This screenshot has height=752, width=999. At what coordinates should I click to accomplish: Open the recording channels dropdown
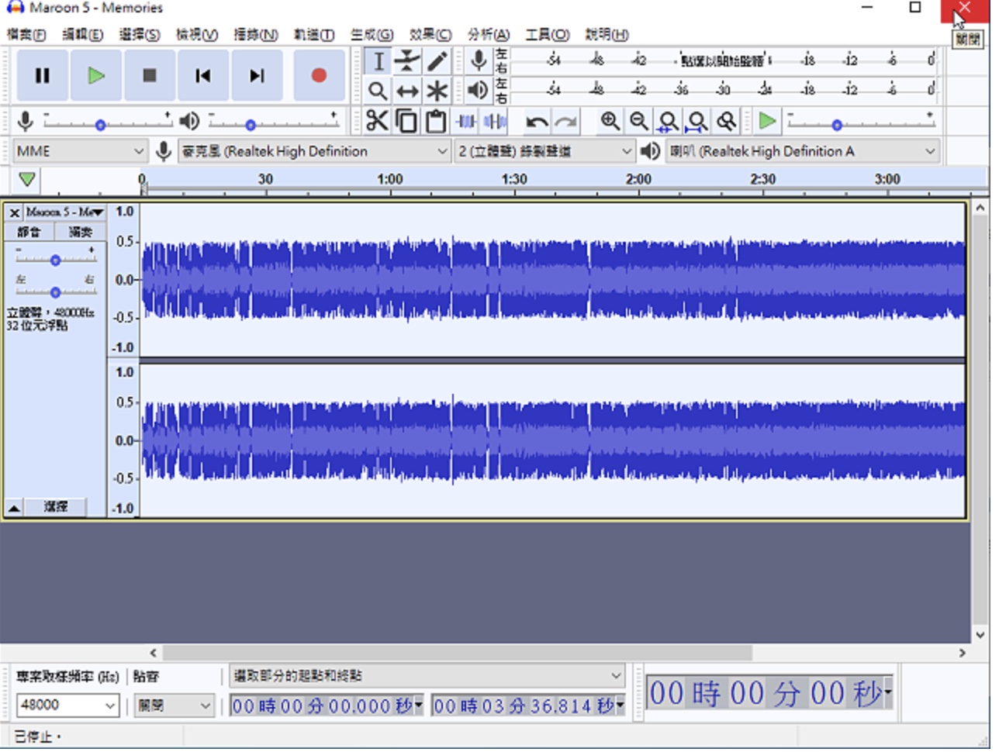545,152
